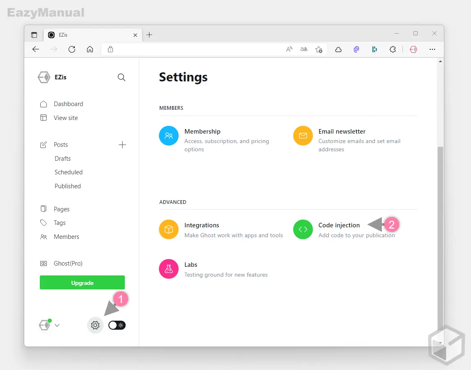
Task: Open user avatar menu chevron
Action: (x=57, y=325)
